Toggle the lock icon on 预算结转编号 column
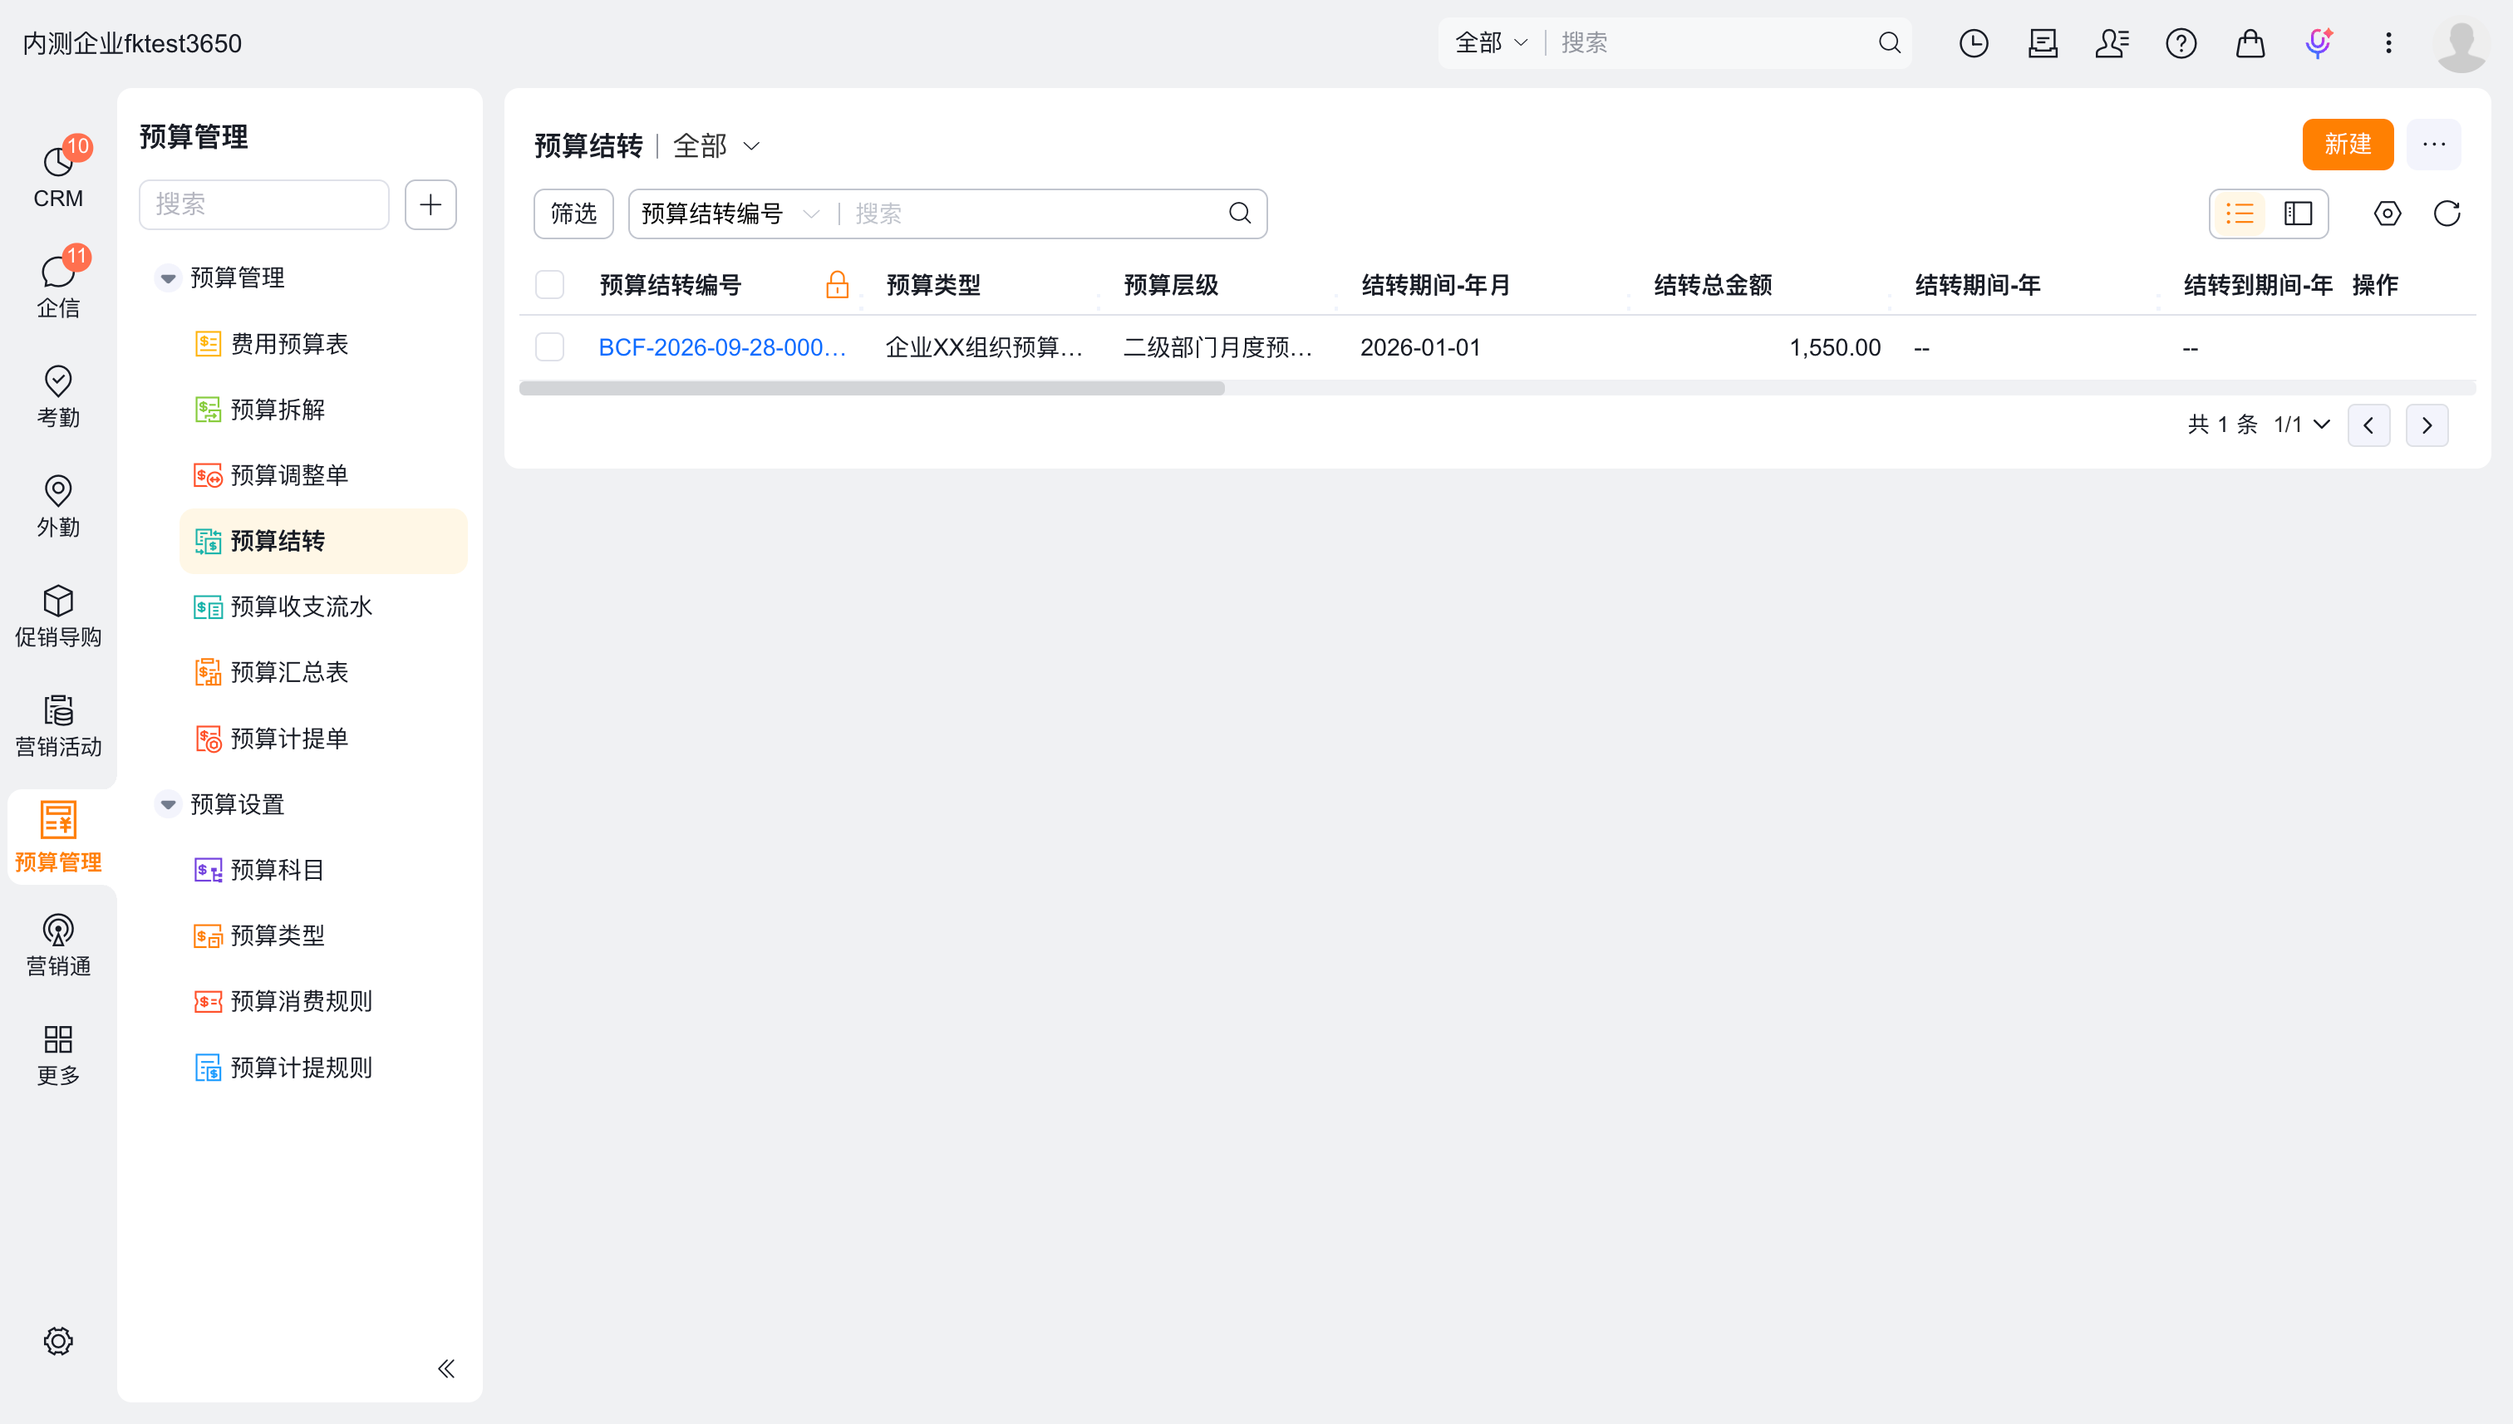 (x=836, y=285)
